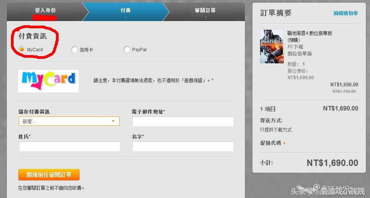Click the Battlefield 4 cover thumbnail
Screen dimensions: 370x198
tap(272, 46)
